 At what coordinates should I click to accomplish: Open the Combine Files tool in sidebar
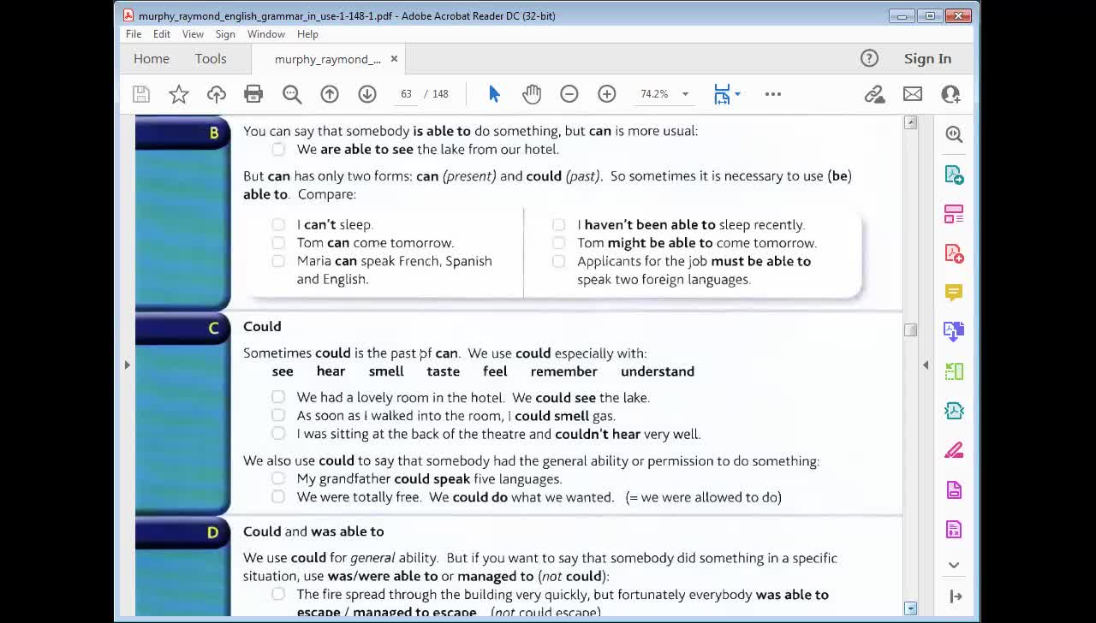coord(954,331)
